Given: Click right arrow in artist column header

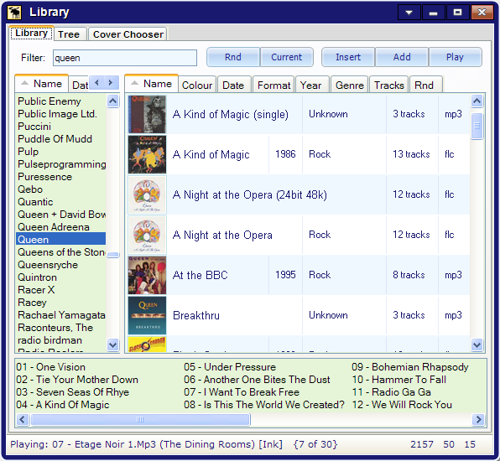Looking at the screenshot, I should coord(111,83).
